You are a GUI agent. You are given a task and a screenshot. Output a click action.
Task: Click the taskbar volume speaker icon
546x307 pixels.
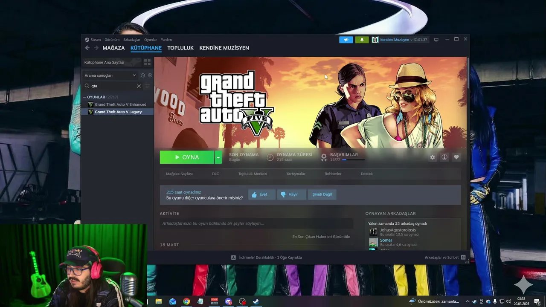coord(509,301)
